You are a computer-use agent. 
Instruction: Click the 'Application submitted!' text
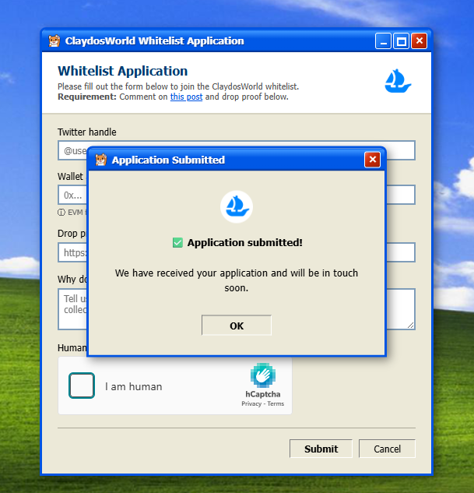pos(244,243)
